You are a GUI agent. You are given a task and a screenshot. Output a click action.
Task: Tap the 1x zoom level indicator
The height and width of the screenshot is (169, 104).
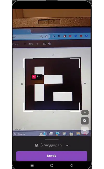pyautogui.click(x=85, y=113)
